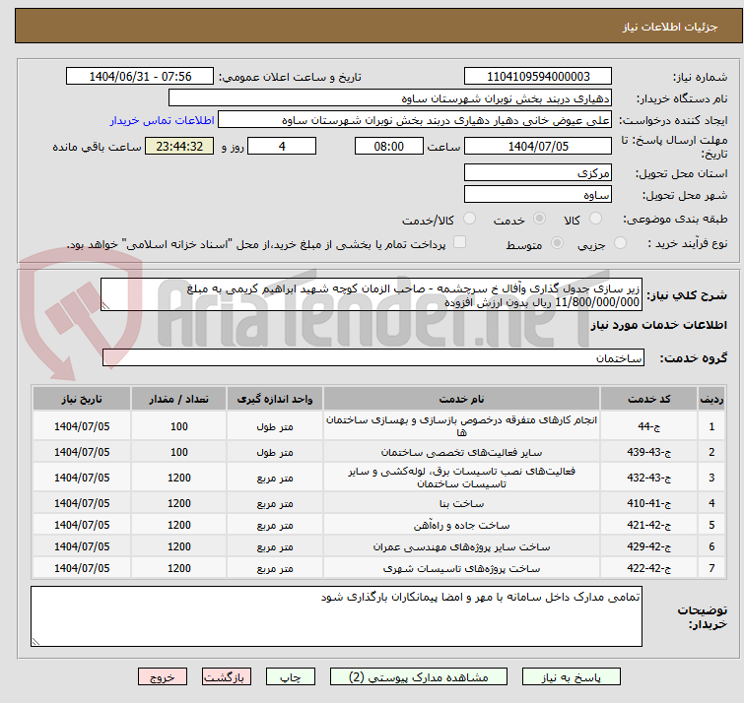Open اطلاعات تماس خریدار link
This screenshot has height=703, width=744.
coord(163,120)
